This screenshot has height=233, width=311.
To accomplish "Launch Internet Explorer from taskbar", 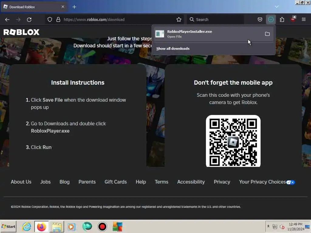I will pos(27,226).
